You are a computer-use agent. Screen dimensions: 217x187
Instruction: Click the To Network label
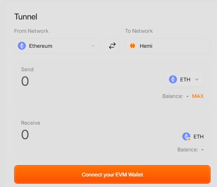click(139, 31)
